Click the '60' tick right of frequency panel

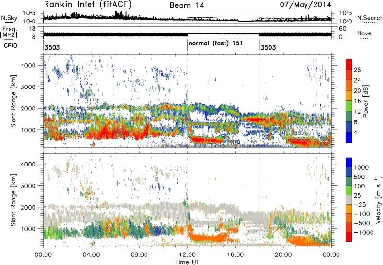pos(343,29)
